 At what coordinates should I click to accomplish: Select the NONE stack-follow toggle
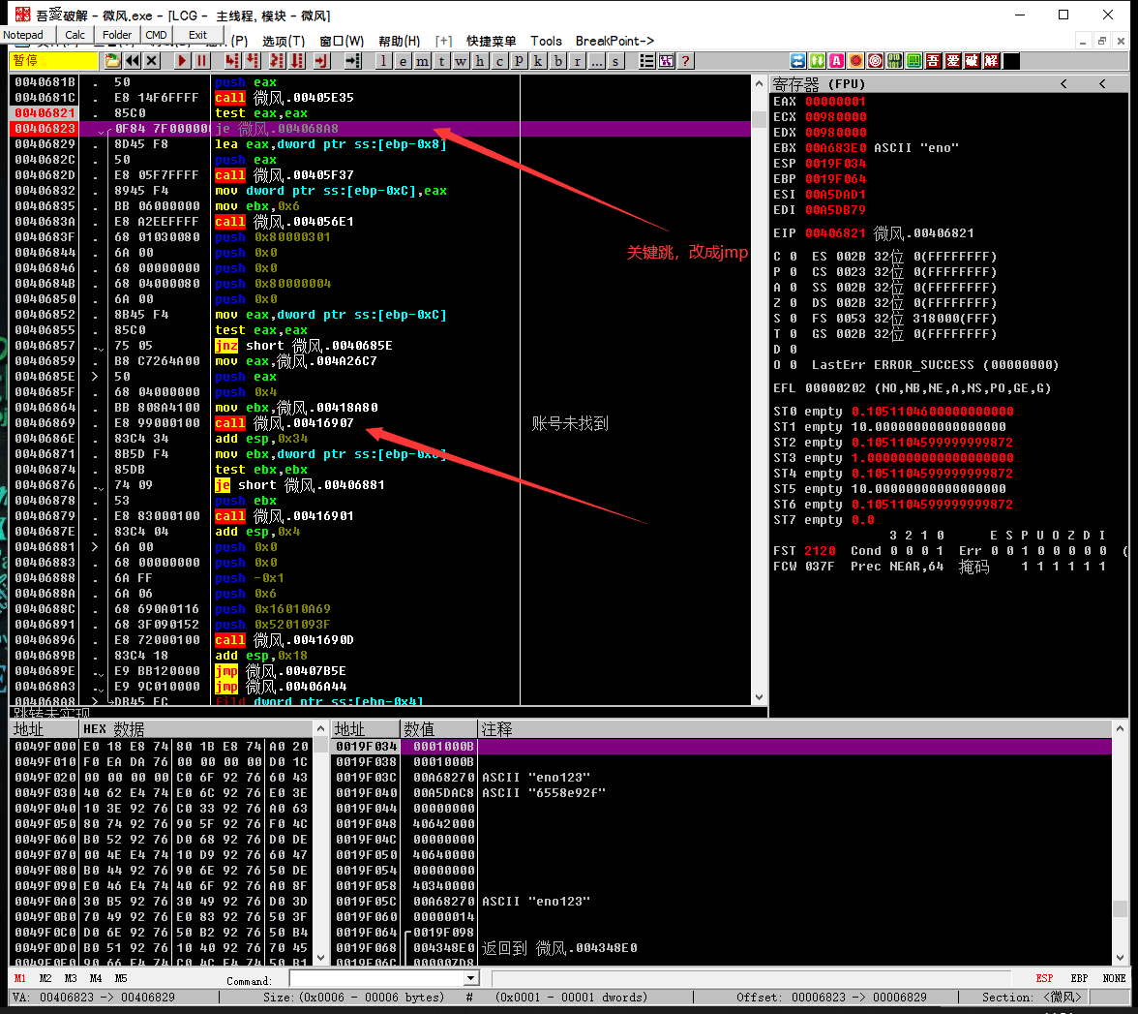(x=1114, y=978)
